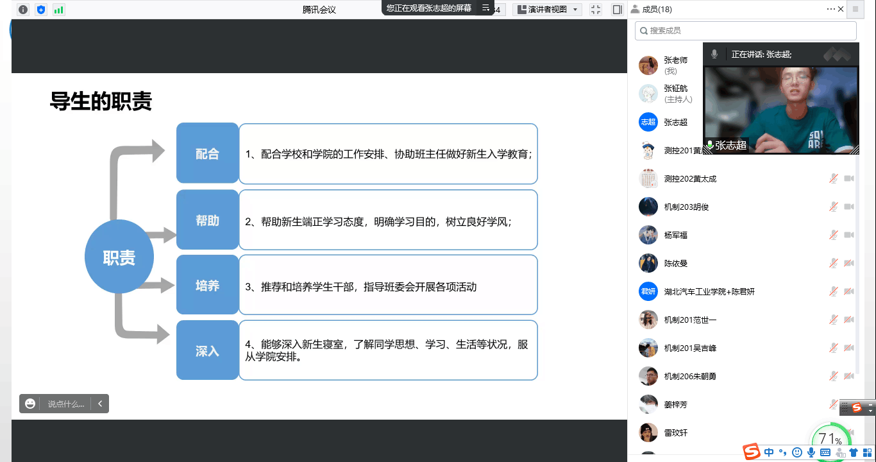Check the green network signal icon
This screenshot has height=462, width=876.
tap(59, 10)
